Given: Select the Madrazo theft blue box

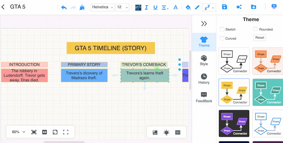Looking at the screenshot, I should pos(84,76).
